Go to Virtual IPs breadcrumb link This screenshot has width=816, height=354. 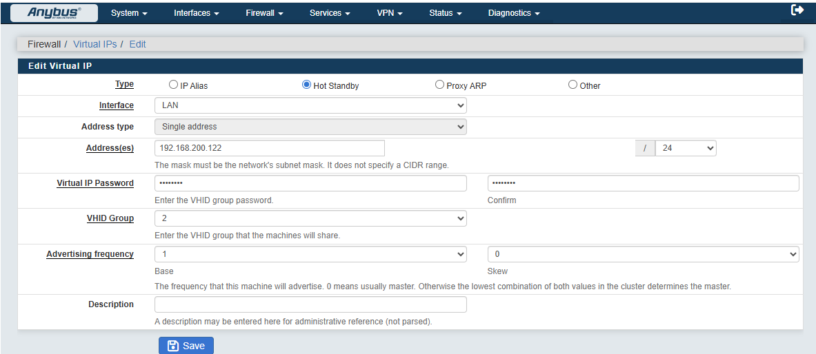pos(94,44)
